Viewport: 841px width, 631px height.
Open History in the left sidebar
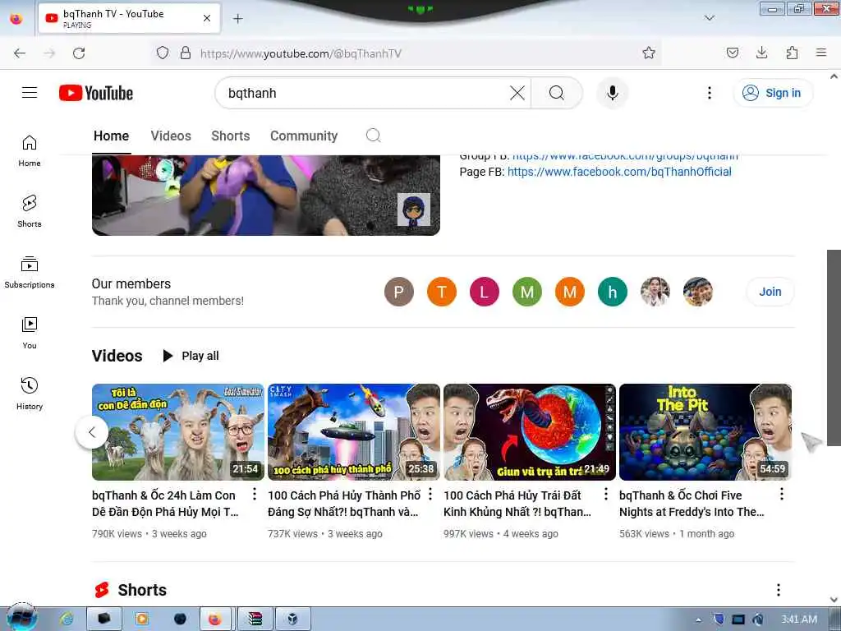(x=30, y=394)
